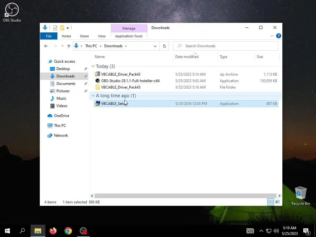Sort by the Size column header
This screenshot has height=237, width=316.
[260, 57]
